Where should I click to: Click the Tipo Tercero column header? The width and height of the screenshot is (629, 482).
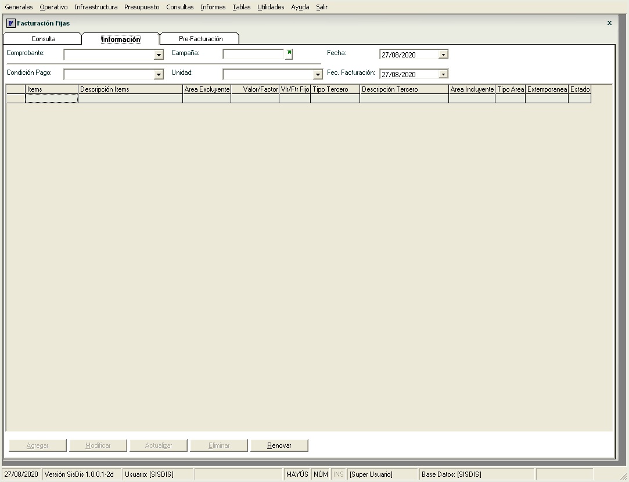pyautogui.click(x=335, y=89)
